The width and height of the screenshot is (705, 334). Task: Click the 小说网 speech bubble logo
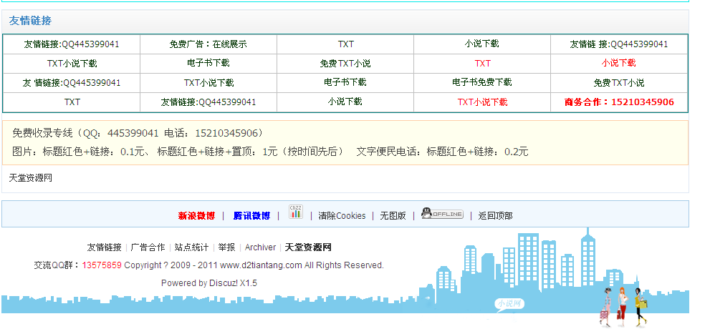coord(509,304)
